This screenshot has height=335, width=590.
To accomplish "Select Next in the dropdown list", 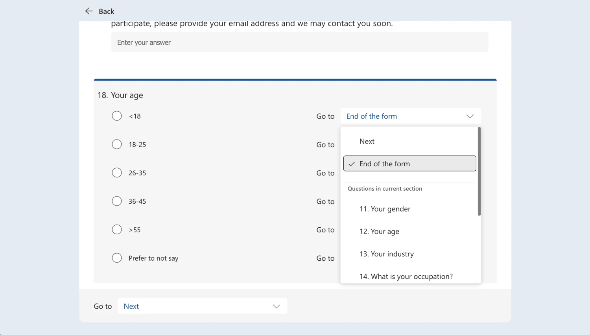I will [367, 141].
